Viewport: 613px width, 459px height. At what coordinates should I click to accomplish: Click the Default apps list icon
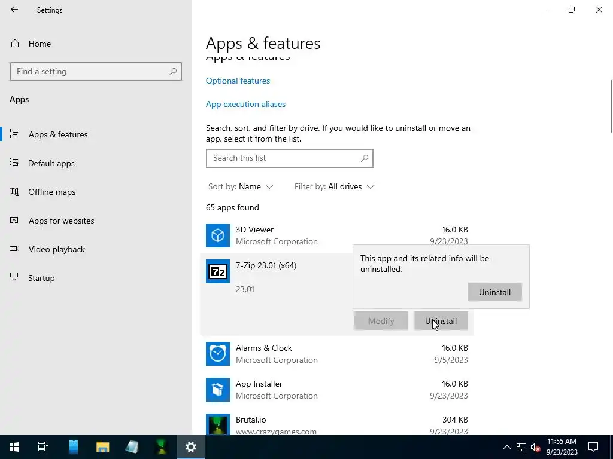14,163
